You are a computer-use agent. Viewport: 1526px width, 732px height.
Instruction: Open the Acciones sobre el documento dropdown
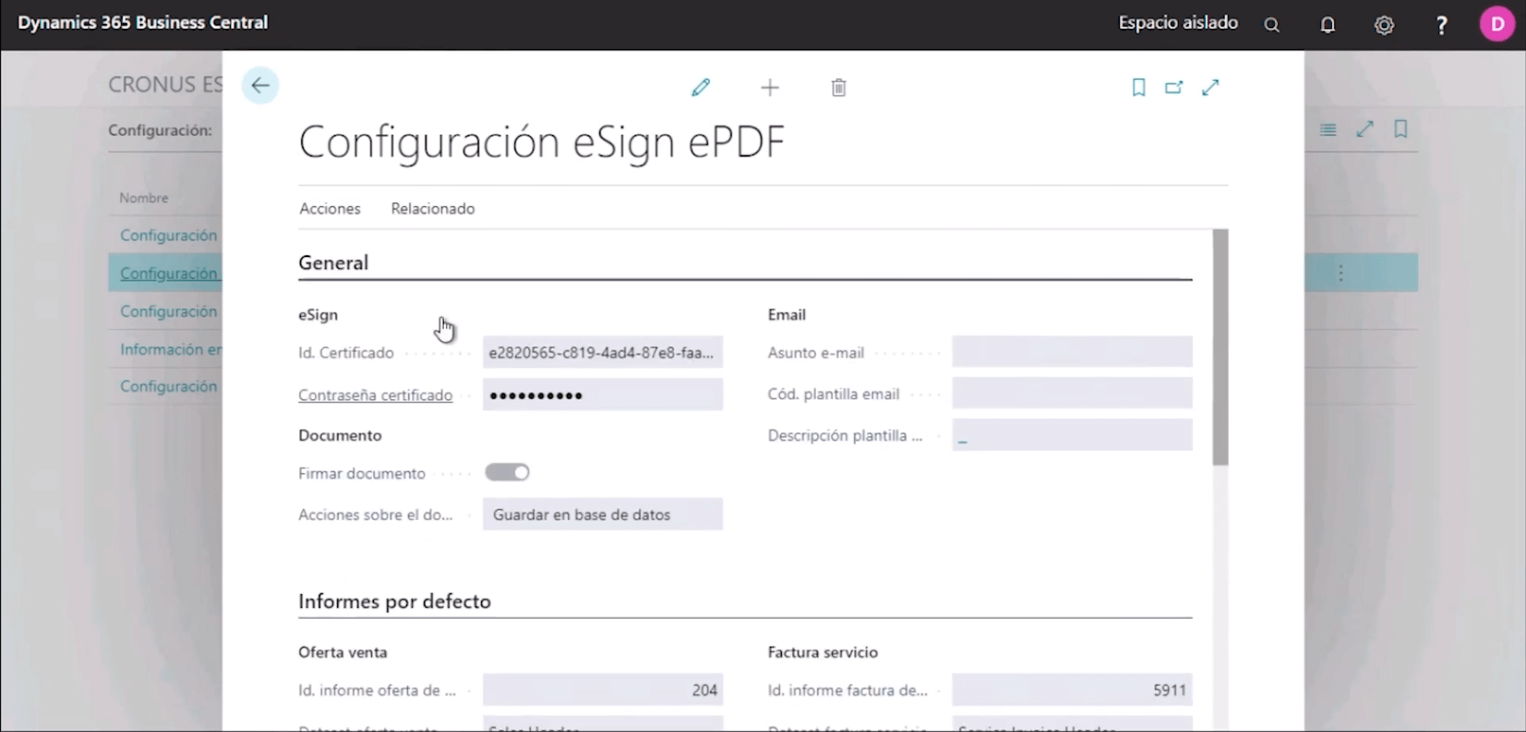602,514
